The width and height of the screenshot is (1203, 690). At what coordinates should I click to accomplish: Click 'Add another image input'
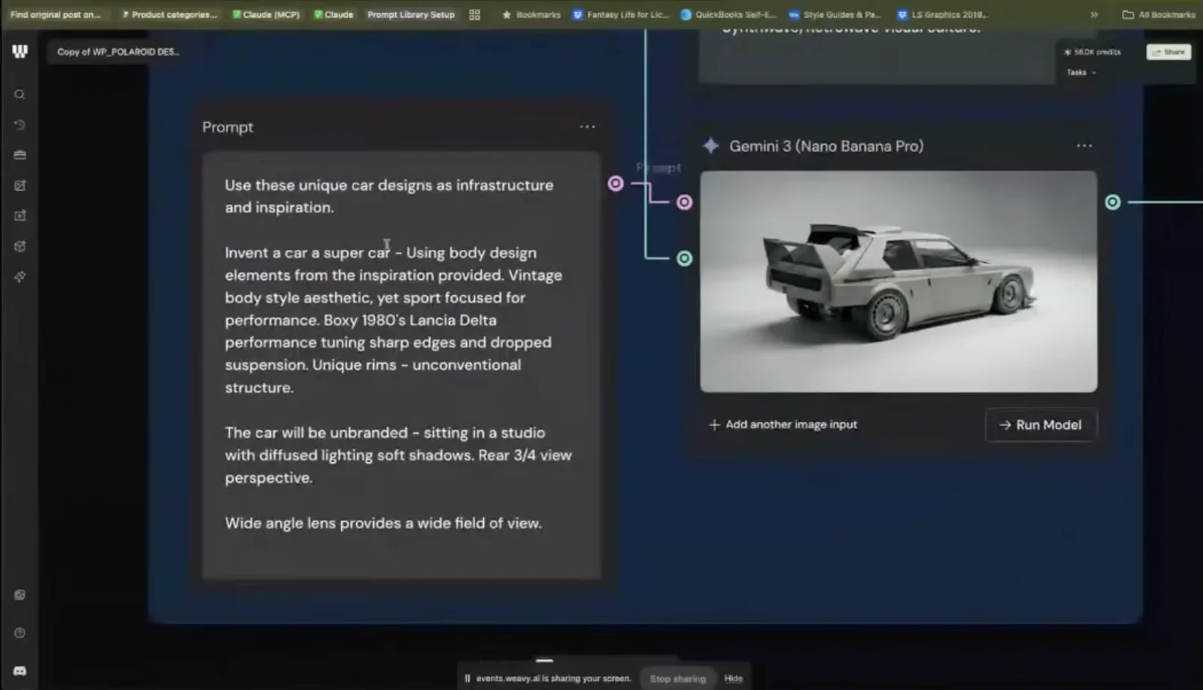tap(783, 424)
